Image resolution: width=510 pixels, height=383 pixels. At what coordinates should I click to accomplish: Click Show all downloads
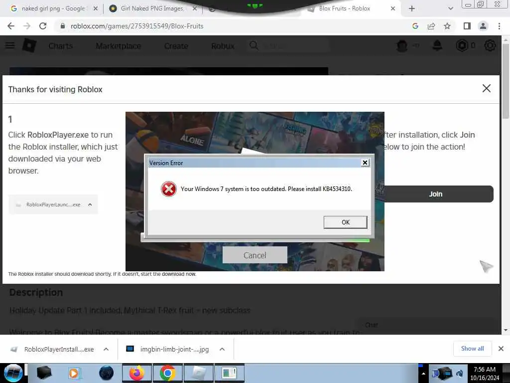(472, 349)
